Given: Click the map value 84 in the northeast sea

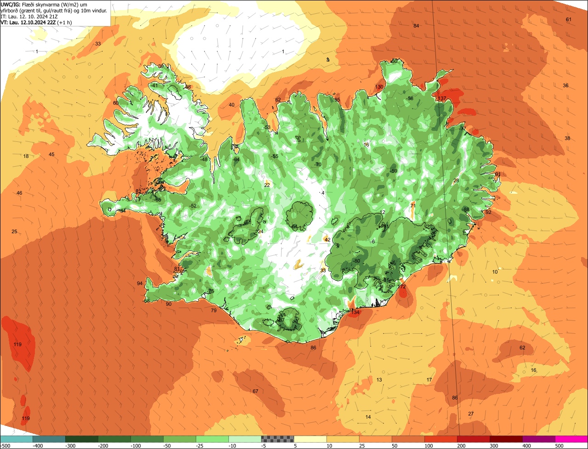Looking at the screenshot, I should tap(416, 26).
